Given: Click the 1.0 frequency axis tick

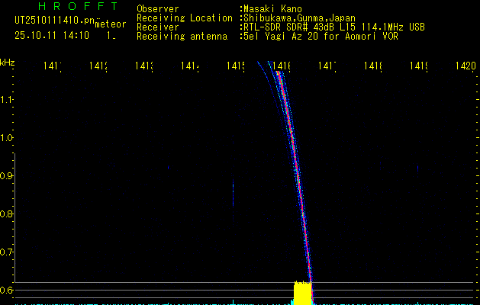Looking at the screenshot, I should pos(7,138).
